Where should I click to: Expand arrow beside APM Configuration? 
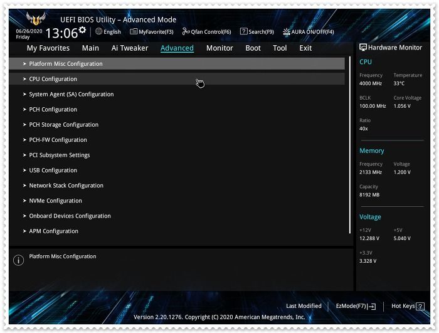24,231
